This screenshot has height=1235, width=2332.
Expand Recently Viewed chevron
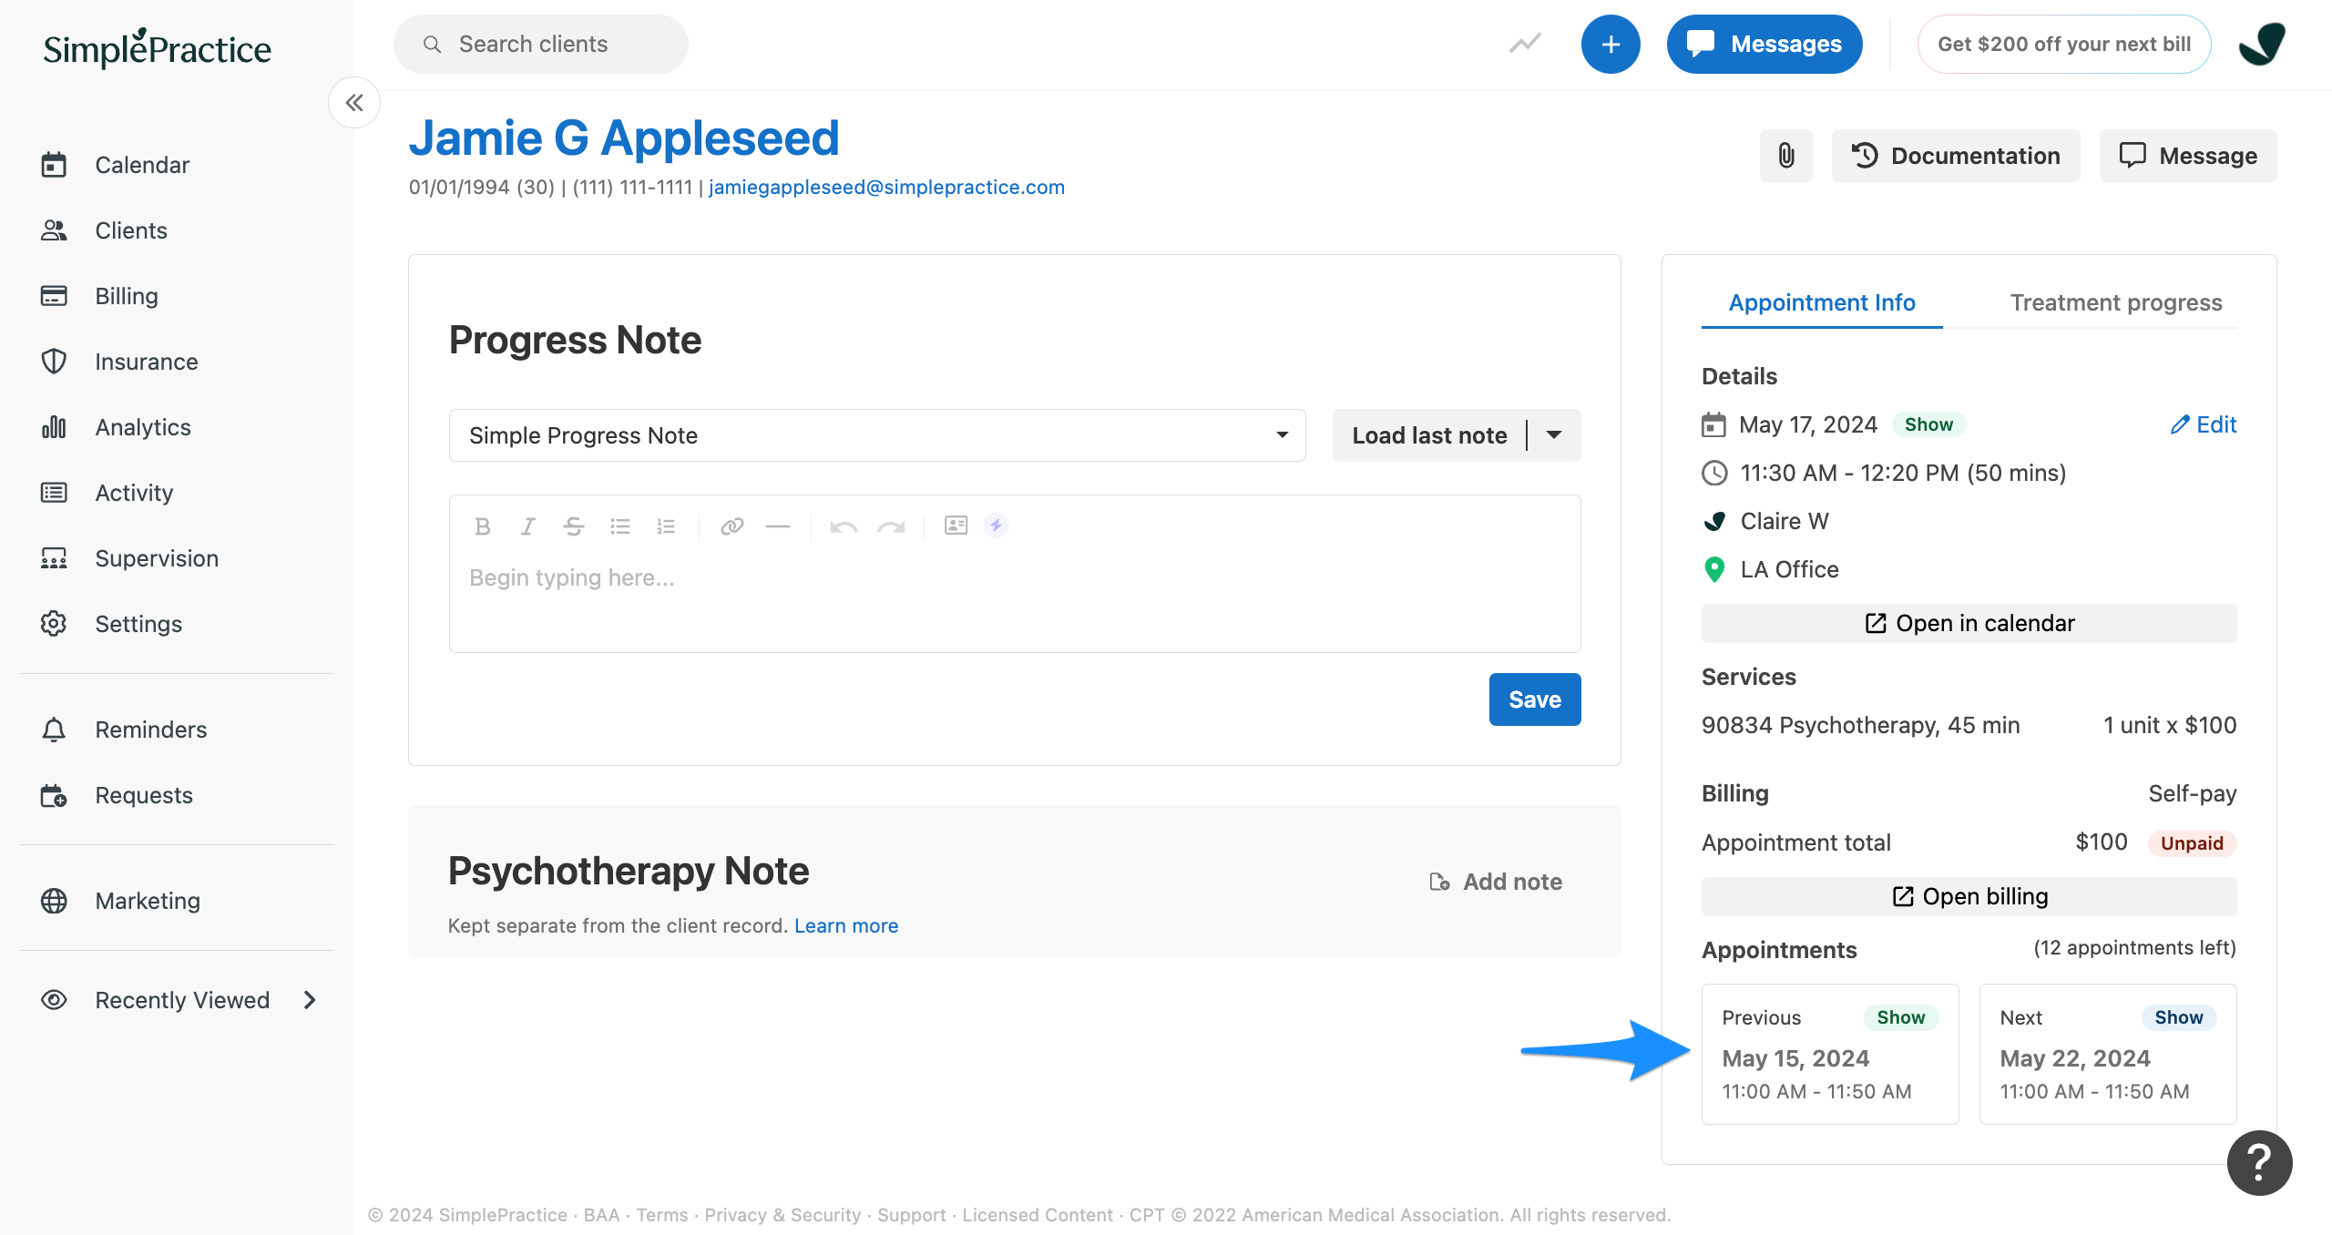[x=310, y=1000]
